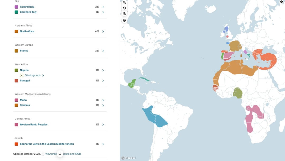Expand the Ethnic groups chevron under Nigeria
Image resolution: width=285 pixels, height=161 pixels.
click(x=43, y=75)
